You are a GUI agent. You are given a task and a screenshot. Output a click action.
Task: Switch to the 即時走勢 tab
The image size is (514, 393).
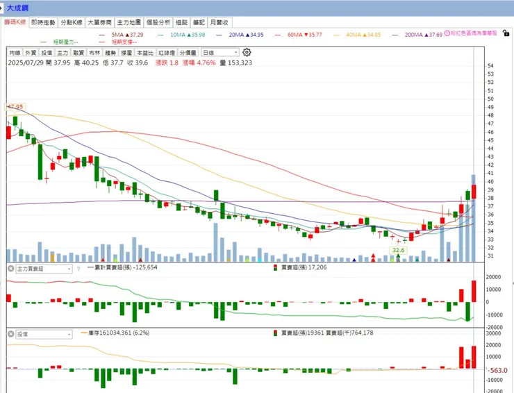tap(43, 22)
